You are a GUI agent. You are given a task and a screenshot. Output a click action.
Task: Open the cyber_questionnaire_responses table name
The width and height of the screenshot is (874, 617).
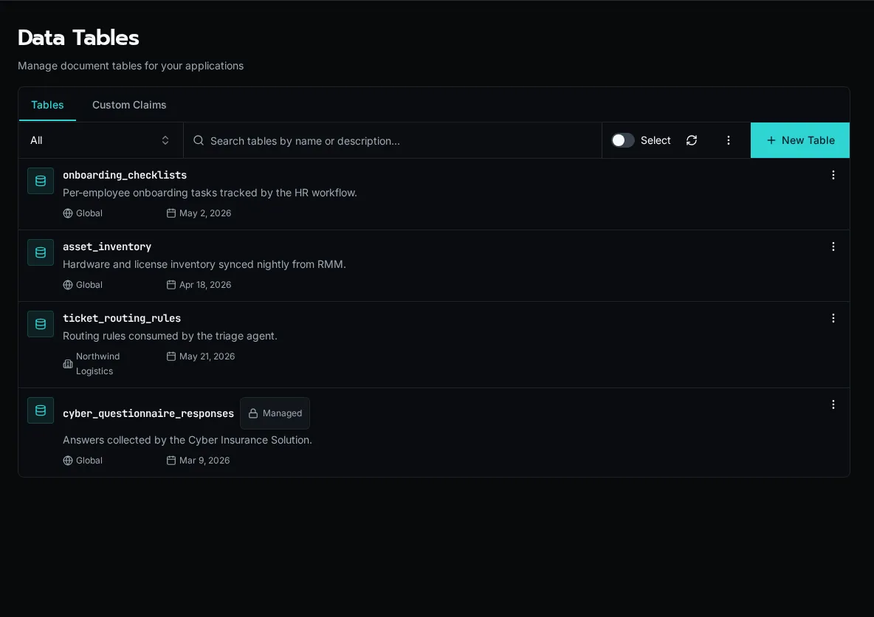point(148,413)
